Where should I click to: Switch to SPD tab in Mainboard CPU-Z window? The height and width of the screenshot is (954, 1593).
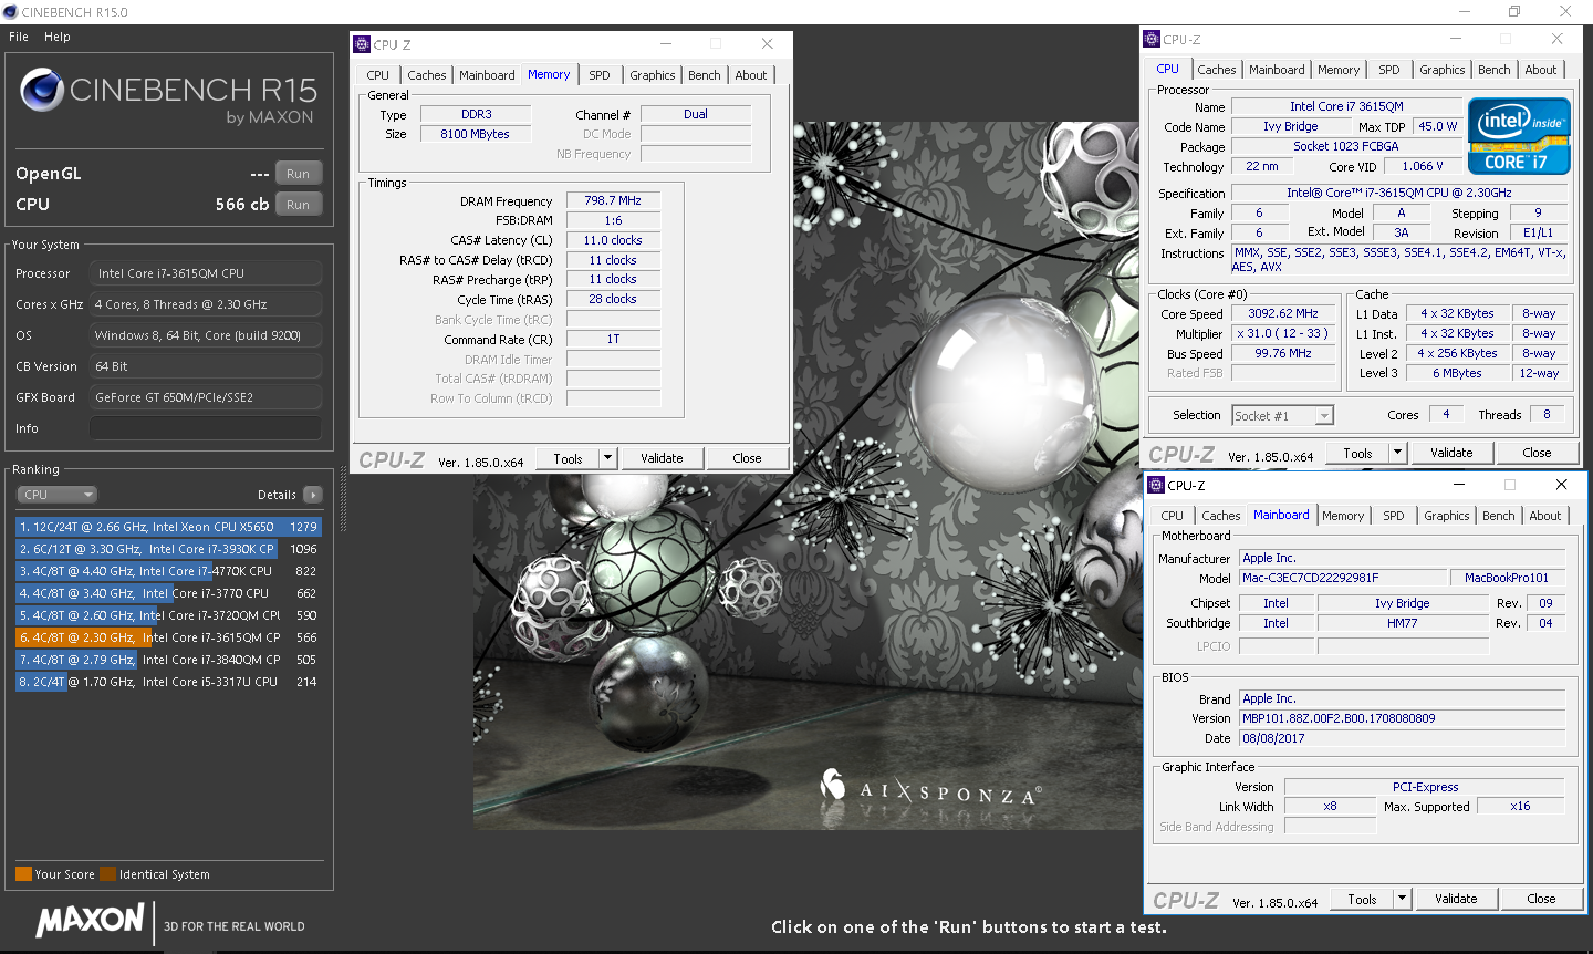pyautogui.click(x=1393, y=516)
